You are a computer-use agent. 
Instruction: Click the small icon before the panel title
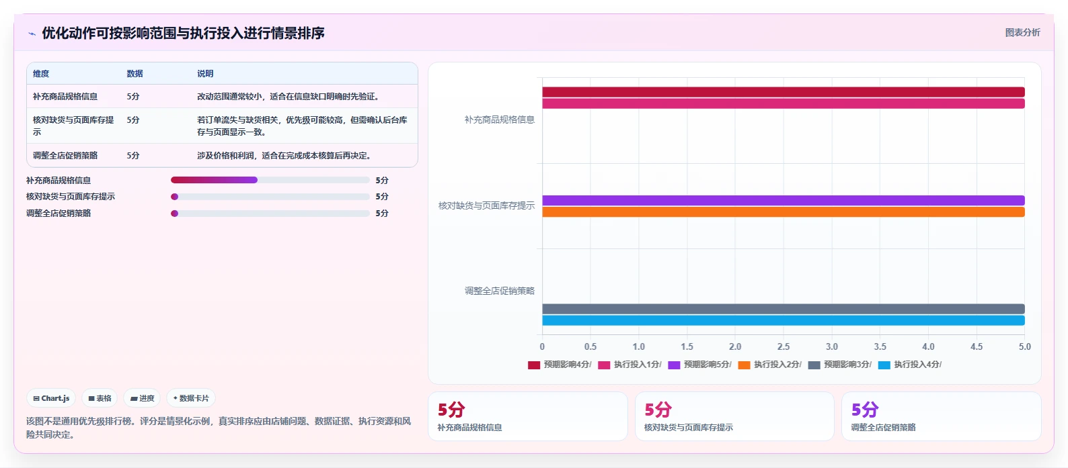tap(32, 34)
